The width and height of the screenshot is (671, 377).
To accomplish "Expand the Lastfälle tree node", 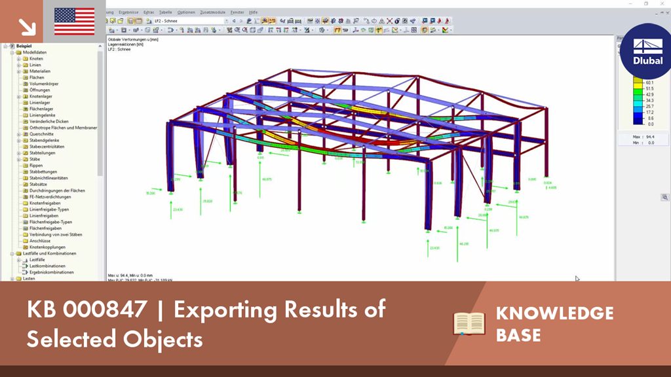I will pyautogui.click(x=19, y=260).
